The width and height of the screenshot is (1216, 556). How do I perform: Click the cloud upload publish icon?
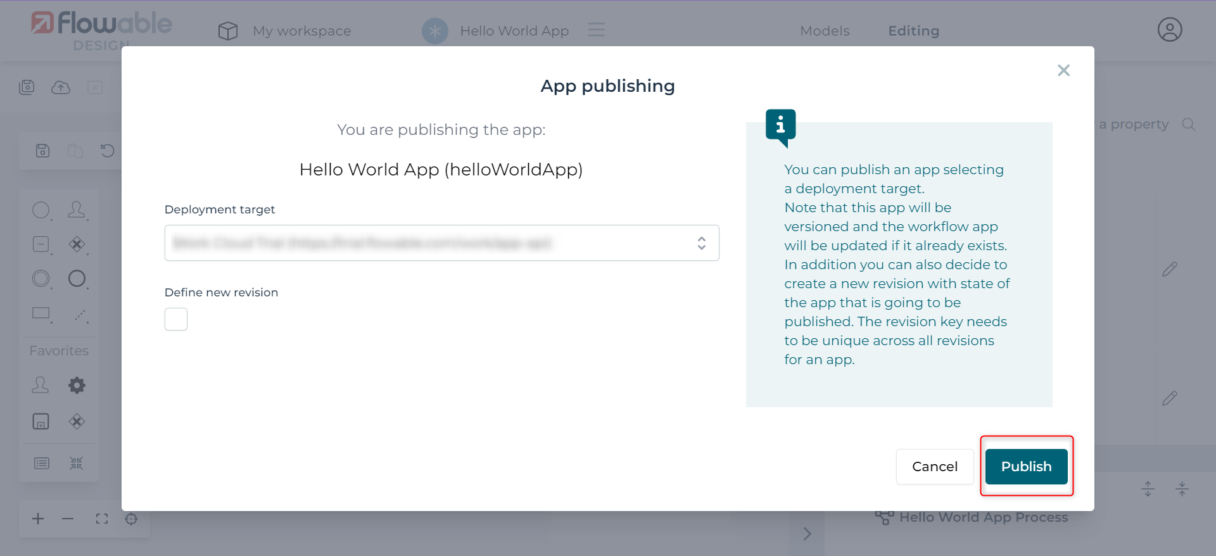point(61,87)
